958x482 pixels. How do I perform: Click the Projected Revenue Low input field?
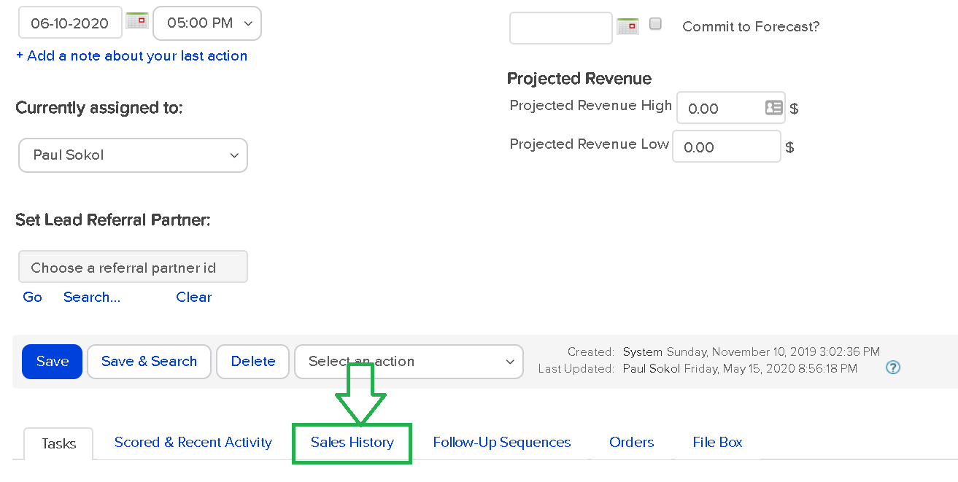(726, 146)
